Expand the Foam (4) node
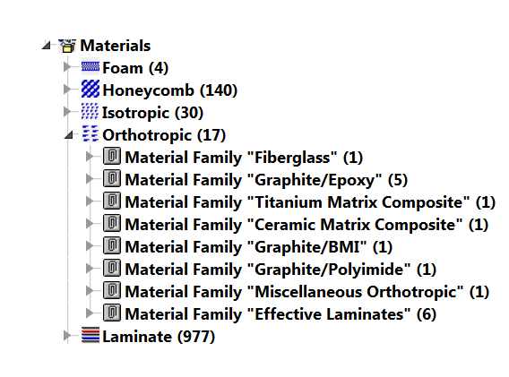Viewport: 509px width, 377px height. click(67, 67)
